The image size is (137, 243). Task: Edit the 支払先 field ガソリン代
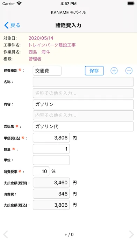[x=83, y=126]
